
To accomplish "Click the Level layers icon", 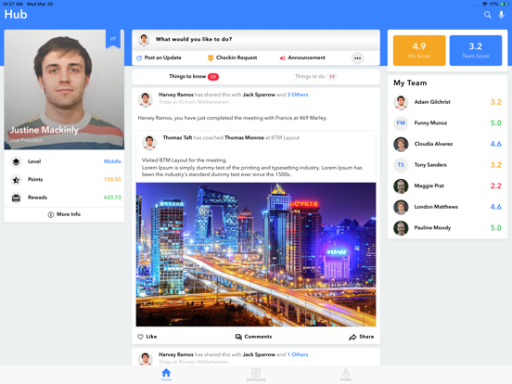I will tap(16, 161).
